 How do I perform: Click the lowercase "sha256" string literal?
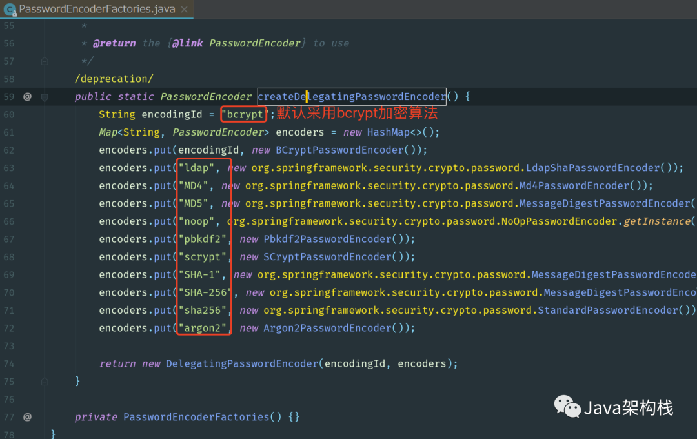pyautogui.click(x=203, y=310)
